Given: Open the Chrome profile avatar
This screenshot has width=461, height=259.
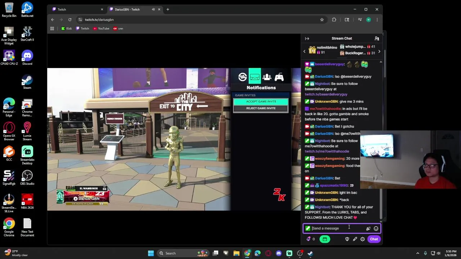Looking at the screenshot, I should click(x=368, y=20).
